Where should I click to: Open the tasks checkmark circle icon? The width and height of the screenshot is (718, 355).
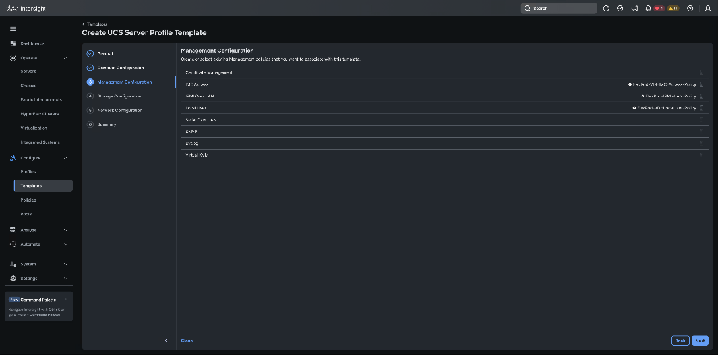[x=620, y=9]
